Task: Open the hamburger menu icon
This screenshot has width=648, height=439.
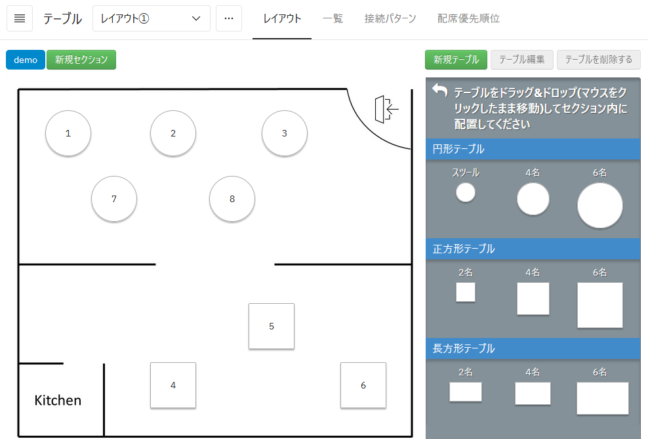Action: point(20,18)
